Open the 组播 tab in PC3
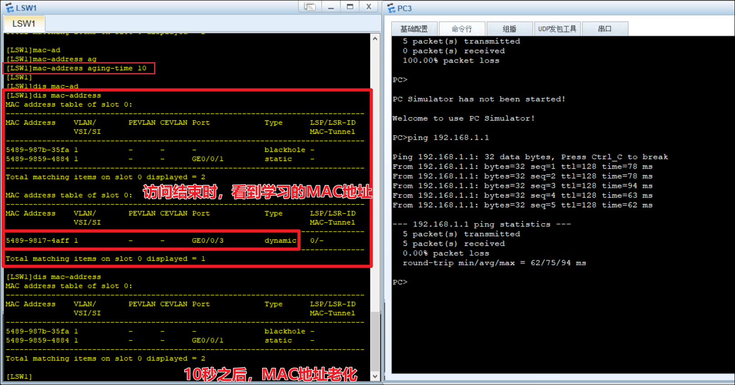This screenshot has width=735, height=385. [510, 29]
